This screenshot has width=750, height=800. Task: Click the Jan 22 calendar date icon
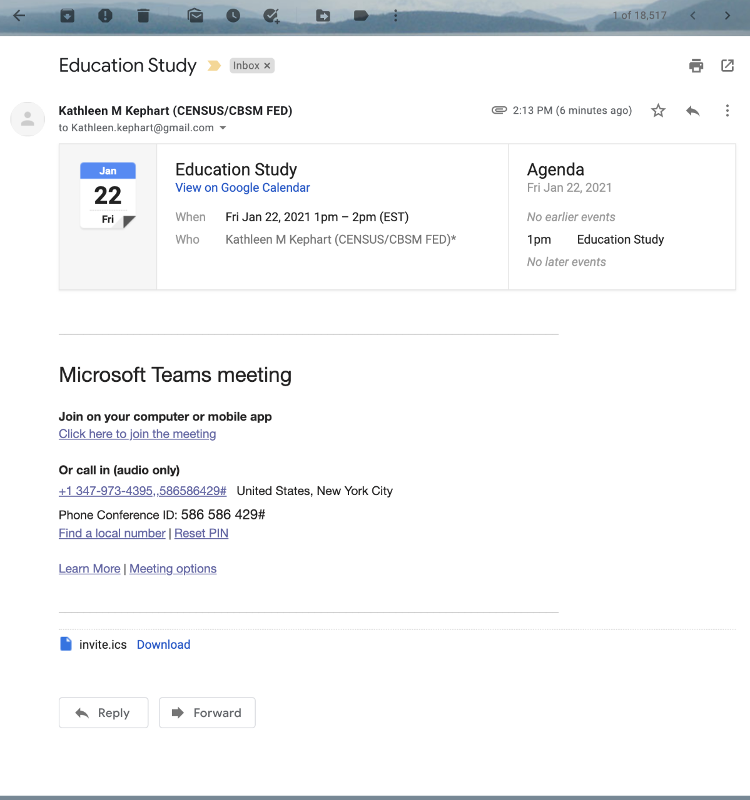click(108, 196)
